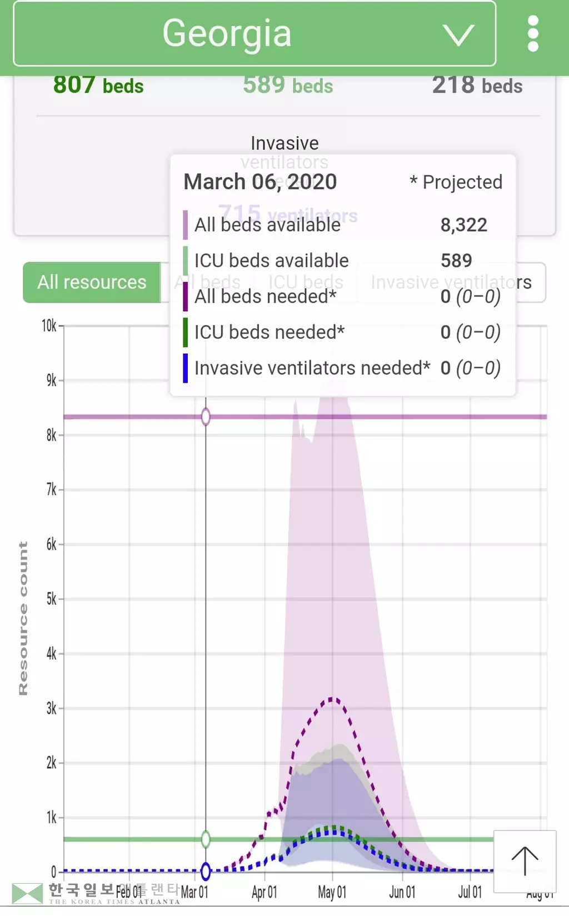Tap the scroll-to-top arrow button

[x=525, y=862]
